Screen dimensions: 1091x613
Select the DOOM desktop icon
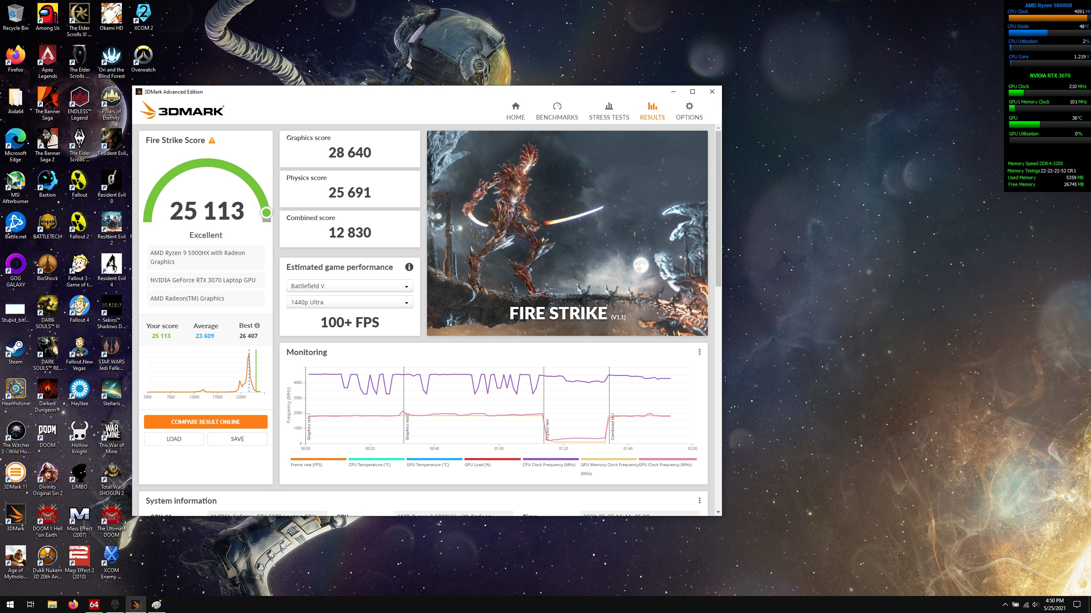[48, 435]
